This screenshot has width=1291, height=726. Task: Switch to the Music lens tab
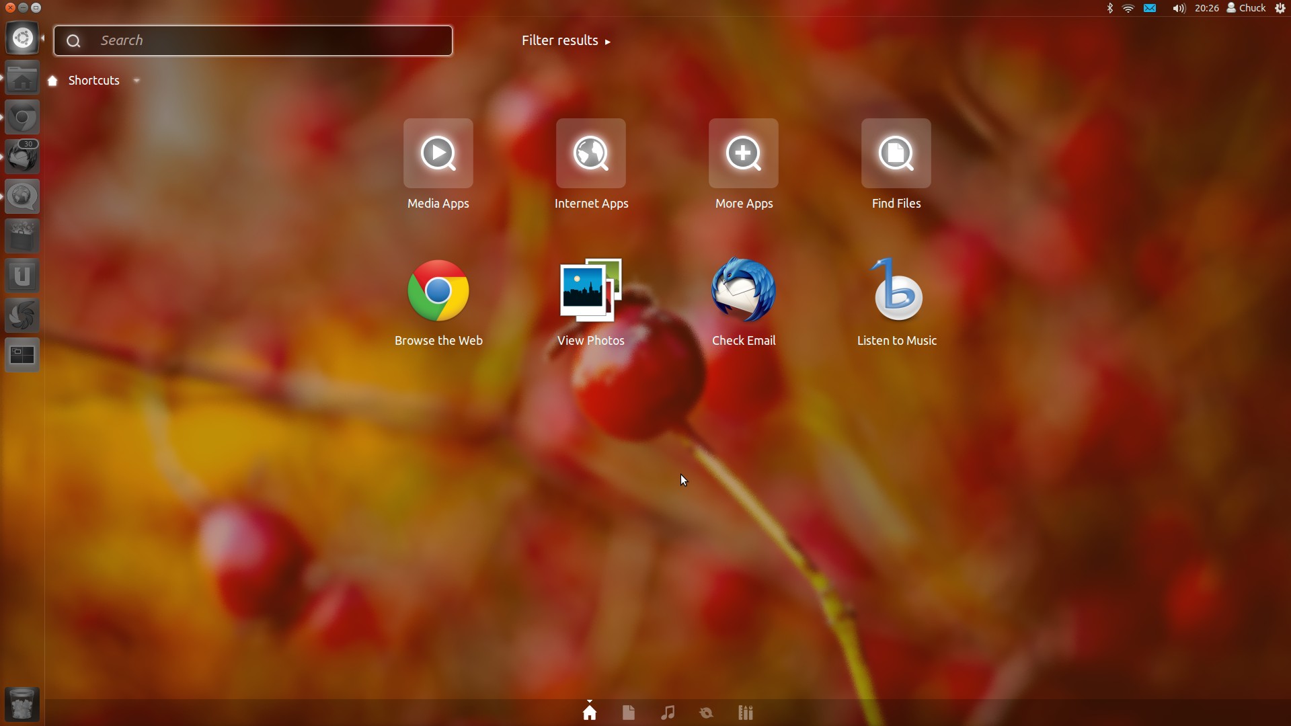(668, 713)
